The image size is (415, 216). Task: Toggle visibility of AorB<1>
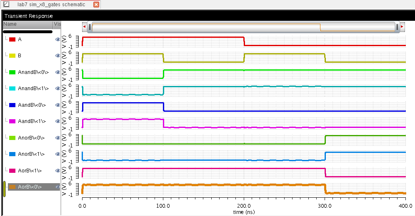[x=57, y=171]
